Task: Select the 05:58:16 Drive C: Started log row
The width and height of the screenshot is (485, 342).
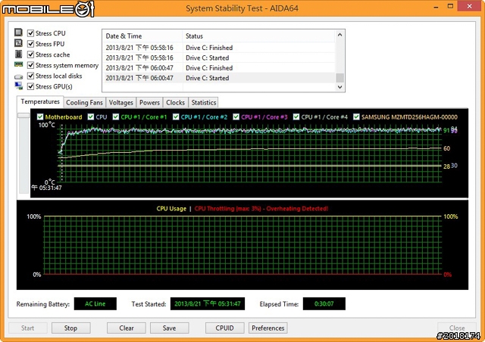Action: (x=219, y=58)
